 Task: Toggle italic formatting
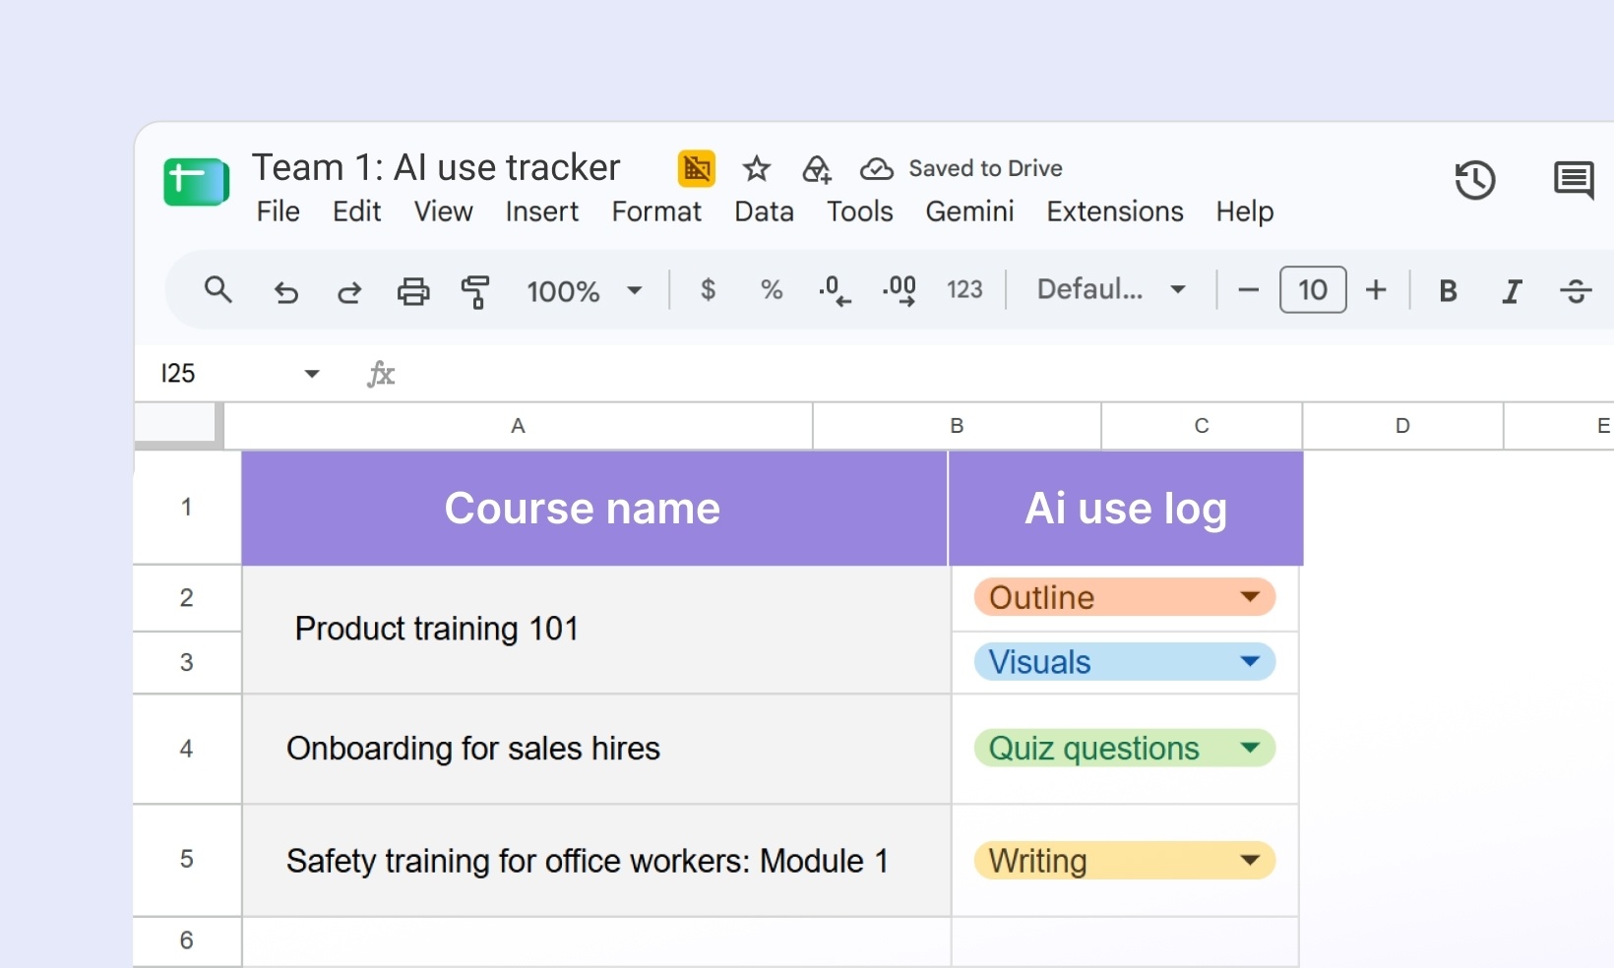tap(1512, 290)
